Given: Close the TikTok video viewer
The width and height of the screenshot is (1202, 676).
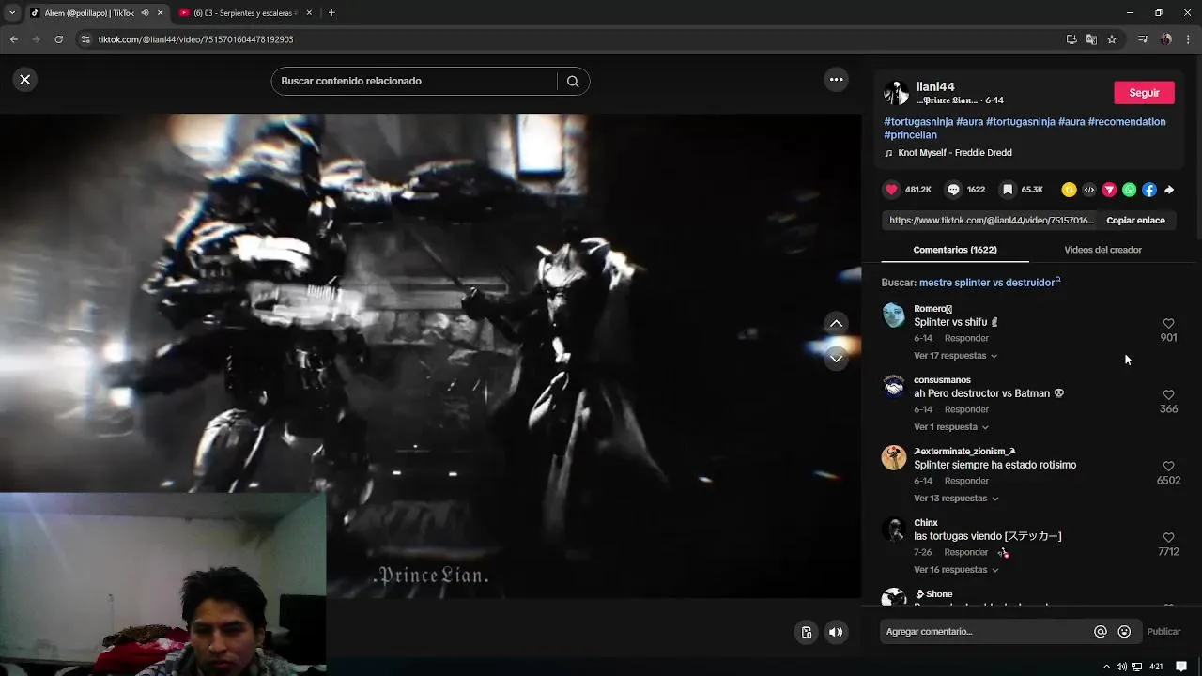Looking at the screenshot, I should pyautogui.click(x=25, y=80).
